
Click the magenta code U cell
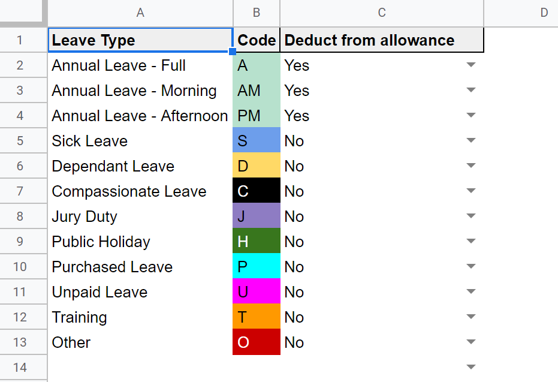tap(256, 292)
